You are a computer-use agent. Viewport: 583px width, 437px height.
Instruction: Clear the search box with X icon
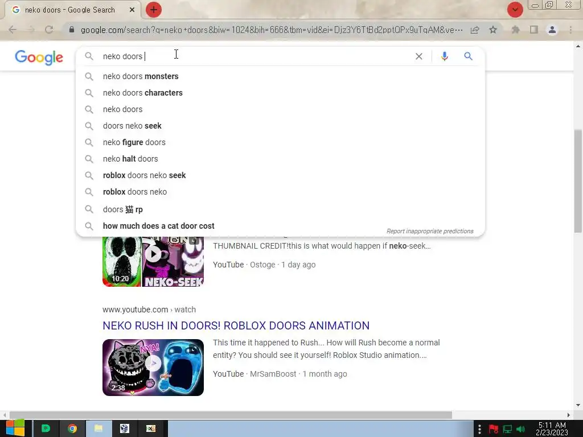pyautogui.click(x=418, y=56)
